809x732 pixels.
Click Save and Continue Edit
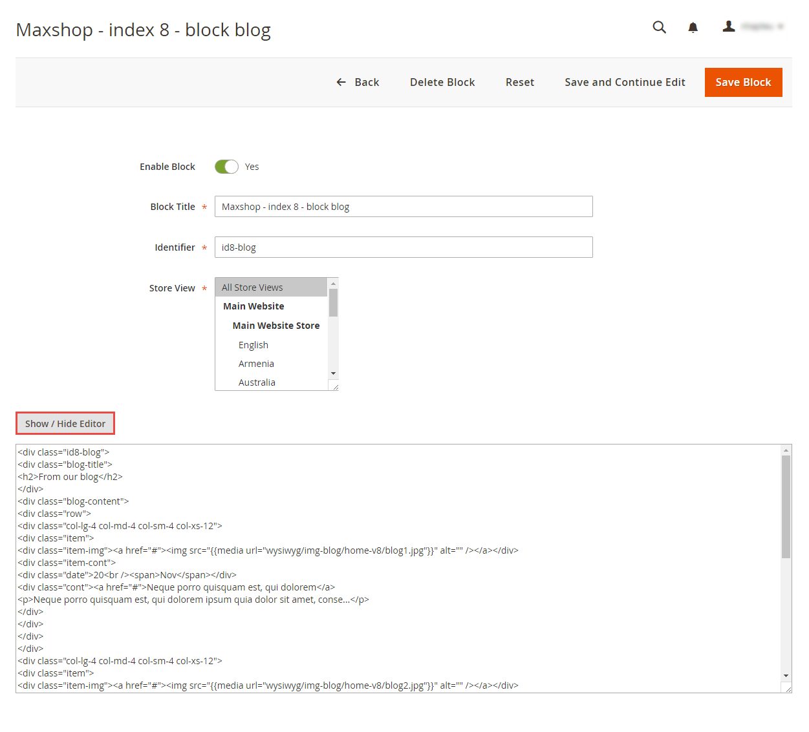pyautogui.click(x=625, y=82)
